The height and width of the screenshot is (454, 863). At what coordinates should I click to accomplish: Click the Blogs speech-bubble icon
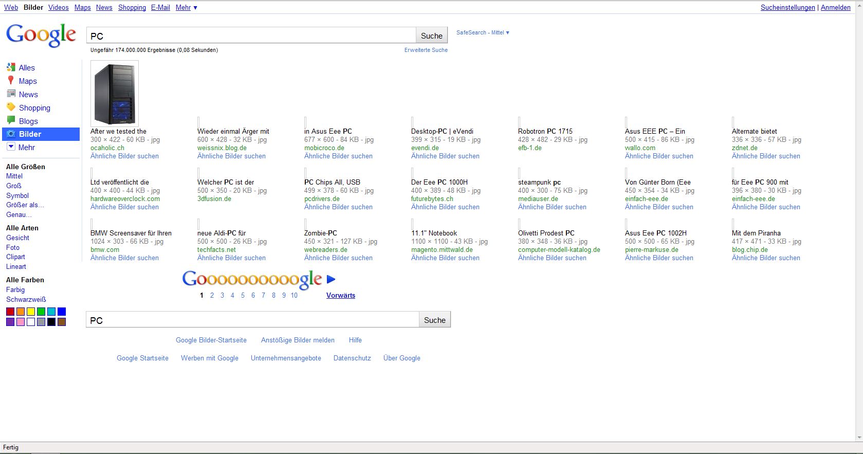pyautogui.click(x=11, y=120)
